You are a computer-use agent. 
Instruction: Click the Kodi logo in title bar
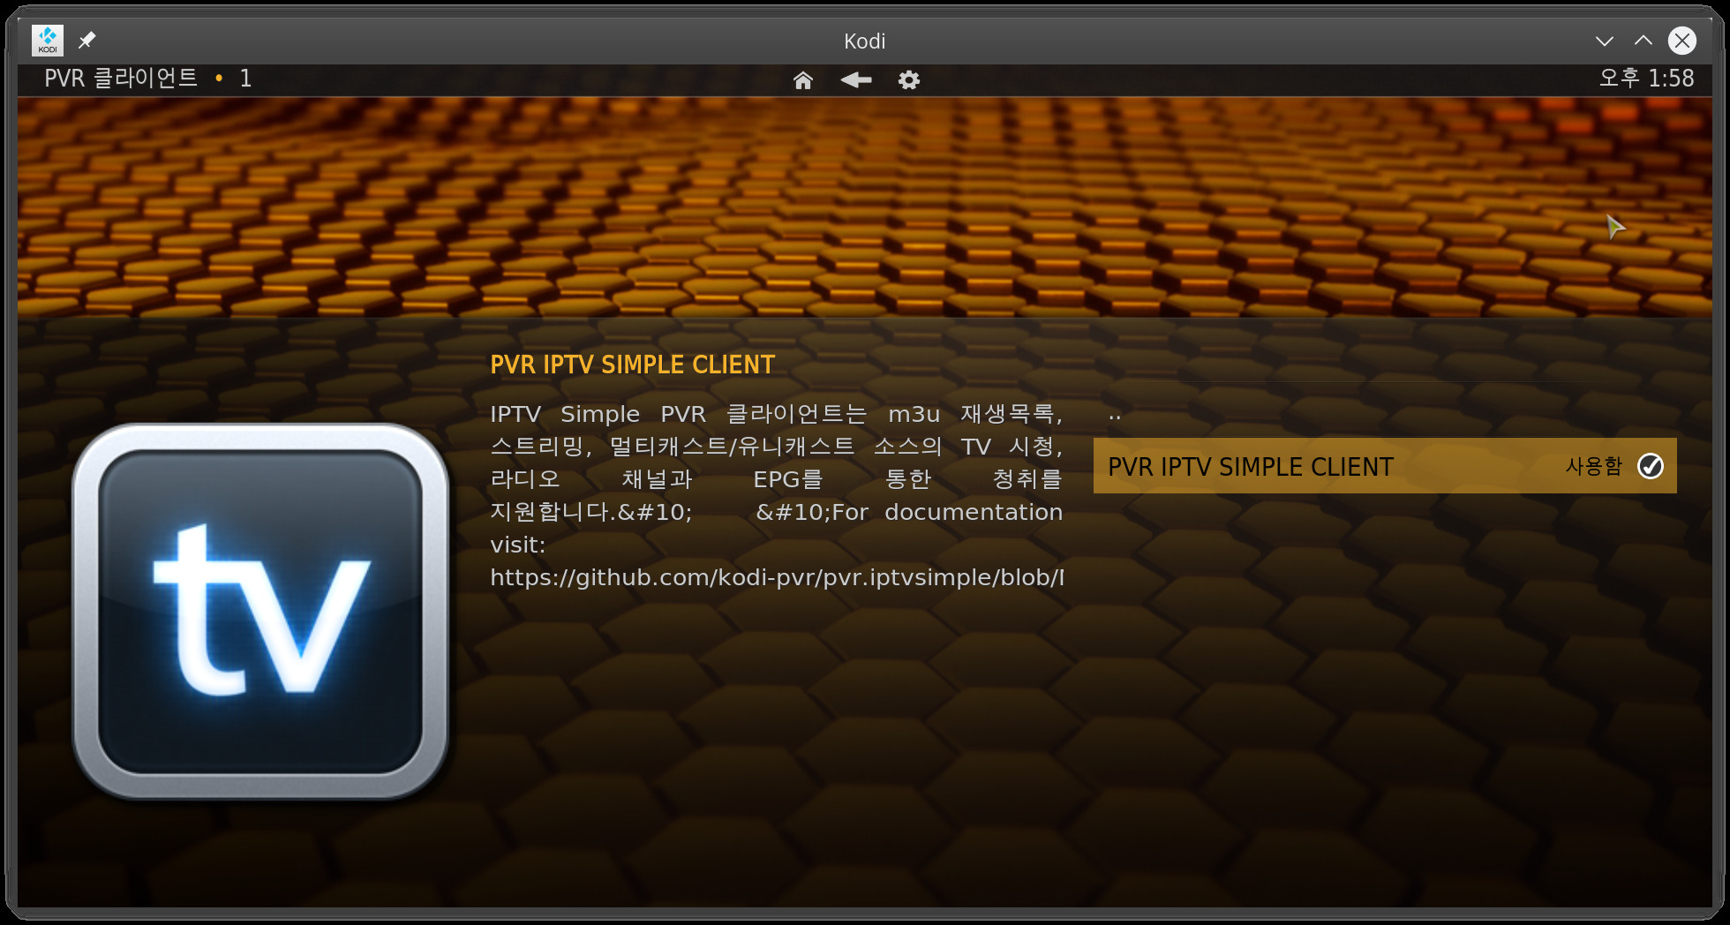pos(48,41)
